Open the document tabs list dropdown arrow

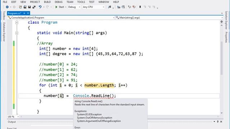[x=222, y=13]
